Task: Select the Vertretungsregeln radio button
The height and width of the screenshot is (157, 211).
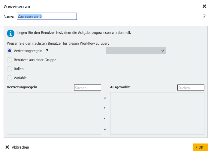Action: coord(10,51)
